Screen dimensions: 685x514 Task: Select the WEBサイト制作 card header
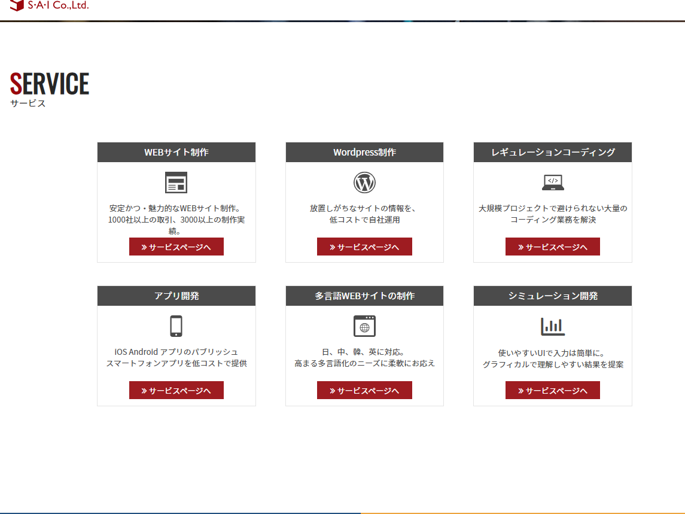(x=176, y=152)
